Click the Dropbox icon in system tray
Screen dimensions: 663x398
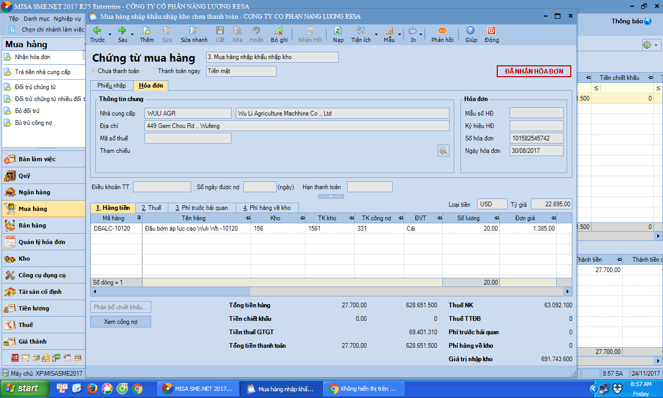pos(617,388)
